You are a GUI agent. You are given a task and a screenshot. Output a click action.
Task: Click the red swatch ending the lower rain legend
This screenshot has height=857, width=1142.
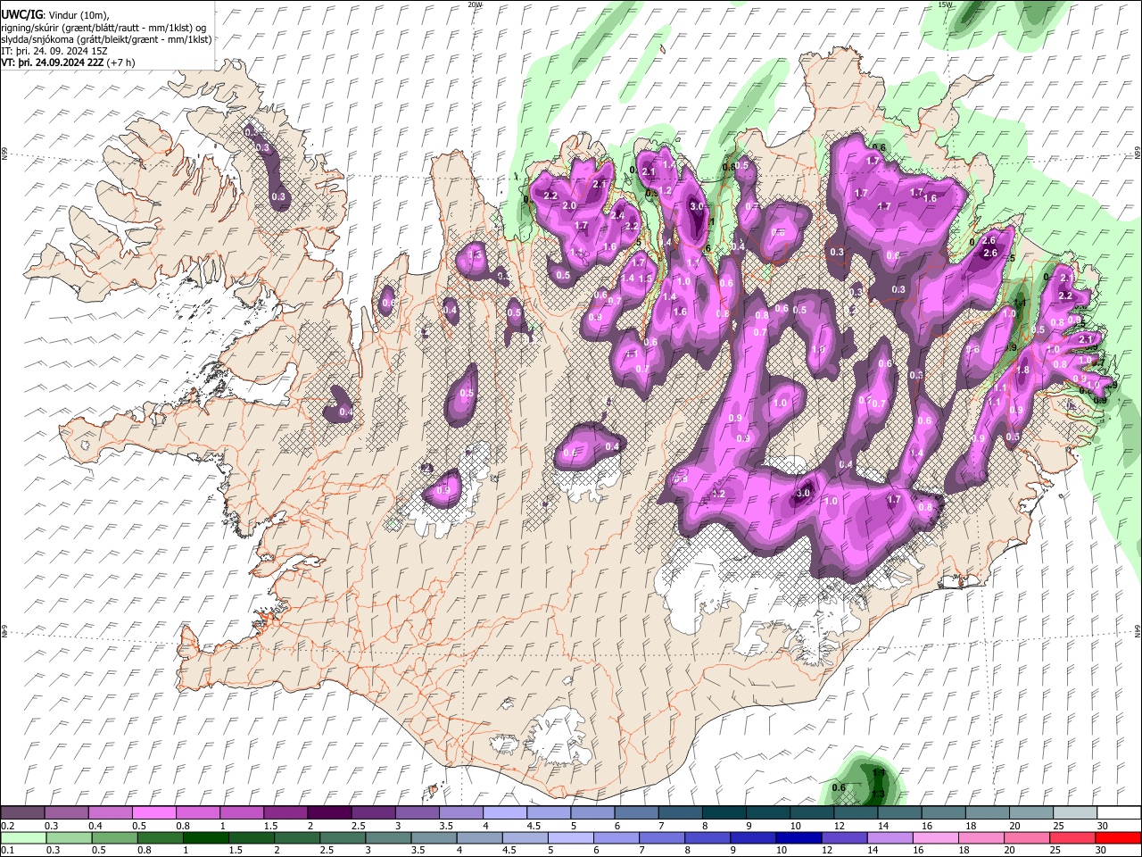[x=1118, y=838]
